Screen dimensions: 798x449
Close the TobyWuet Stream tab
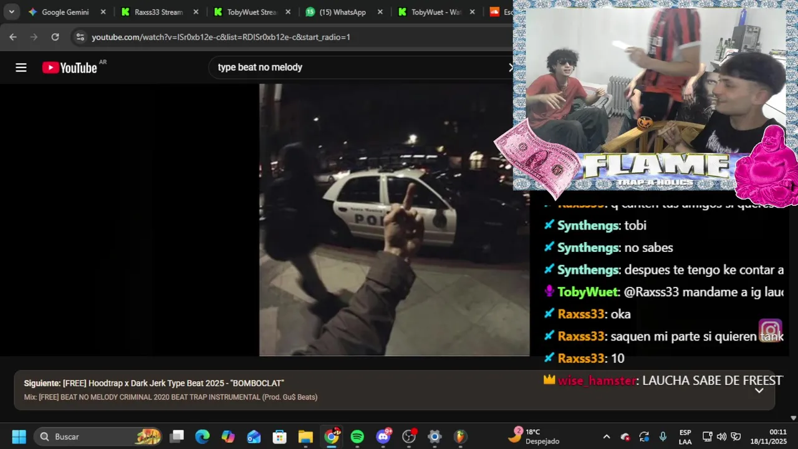[288, 12]
